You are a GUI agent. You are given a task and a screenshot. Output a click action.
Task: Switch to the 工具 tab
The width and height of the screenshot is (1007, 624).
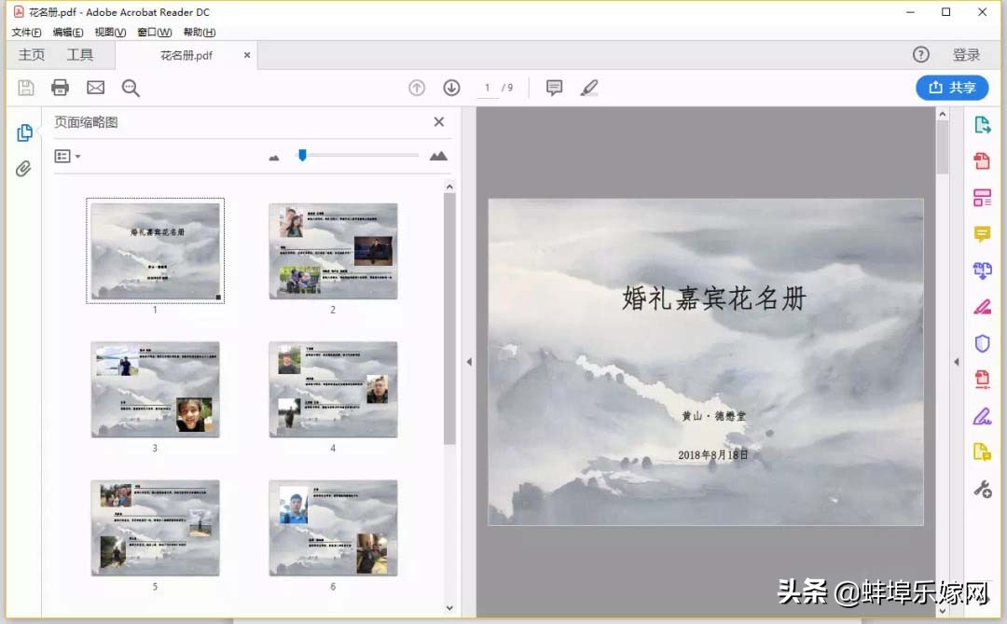click(82, 54)
